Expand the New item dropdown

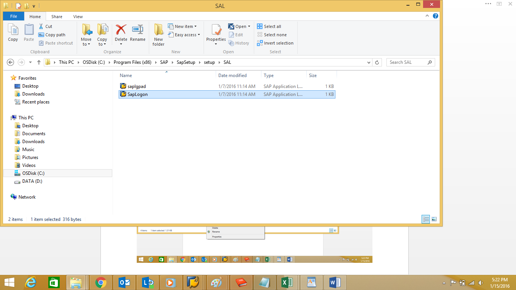pos(185,26)
